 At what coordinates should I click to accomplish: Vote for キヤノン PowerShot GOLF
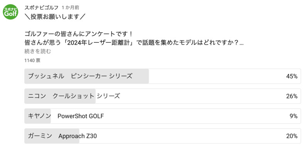[x=162, y=116]
